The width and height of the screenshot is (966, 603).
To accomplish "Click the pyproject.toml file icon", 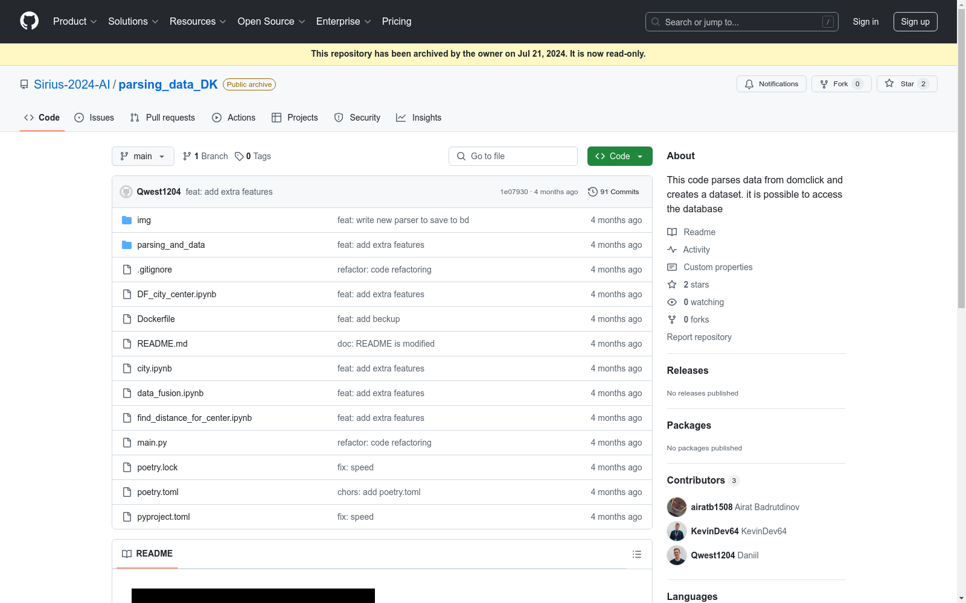I will coord(127,517).
